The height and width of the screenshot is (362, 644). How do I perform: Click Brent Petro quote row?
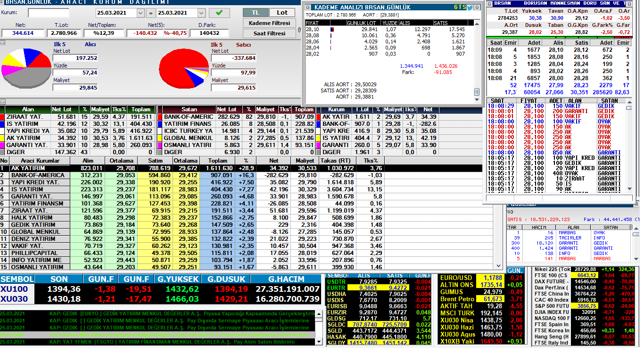[481, 299]
